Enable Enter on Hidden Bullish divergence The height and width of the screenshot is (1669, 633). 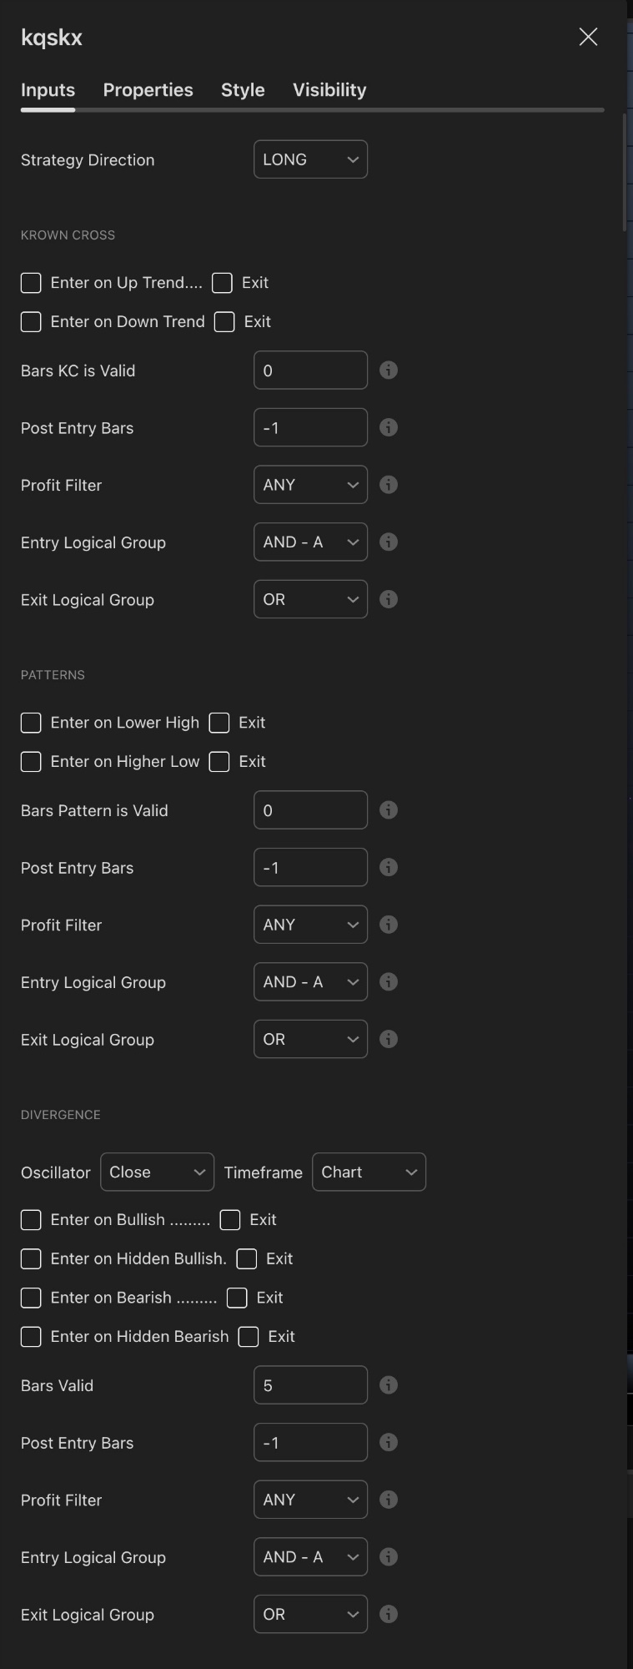point(30,1258)
